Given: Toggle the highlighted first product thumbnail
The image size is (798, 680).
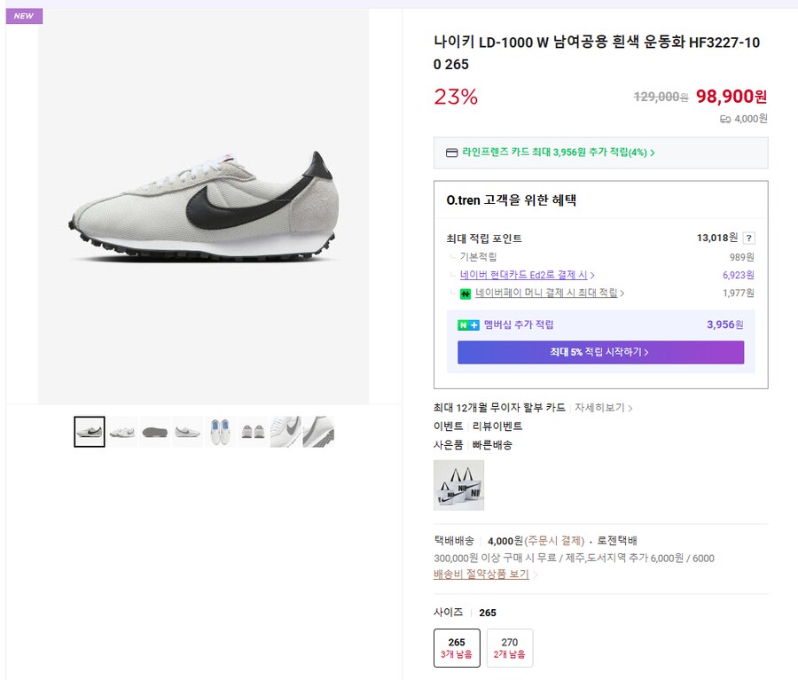Looking at the screenshot, I should (x=89, y=432).
